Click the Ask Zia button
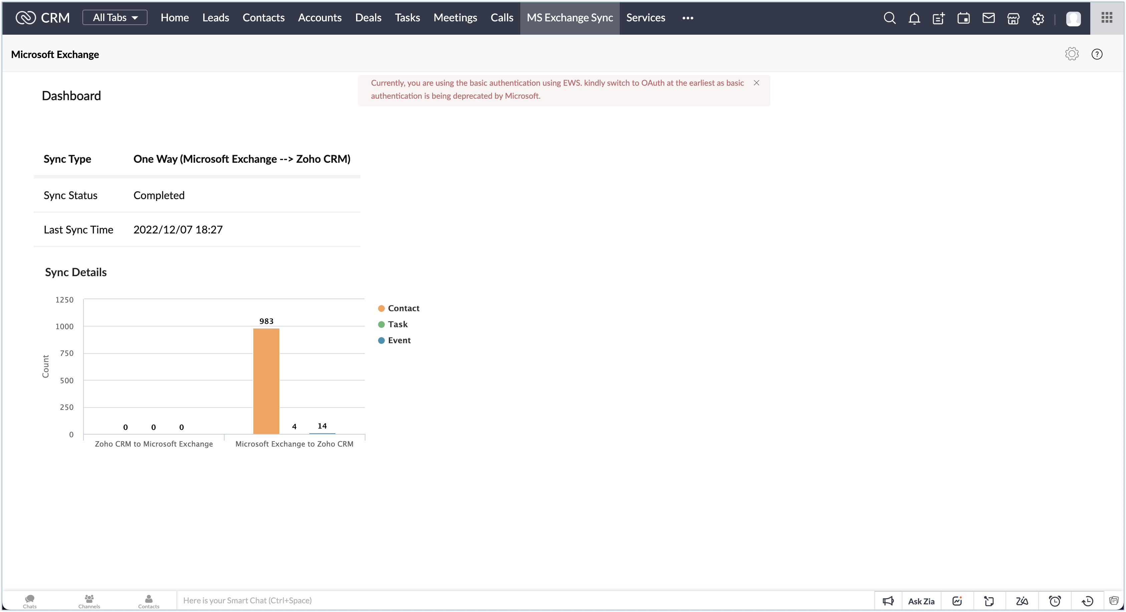 click(x=921, y=601)
